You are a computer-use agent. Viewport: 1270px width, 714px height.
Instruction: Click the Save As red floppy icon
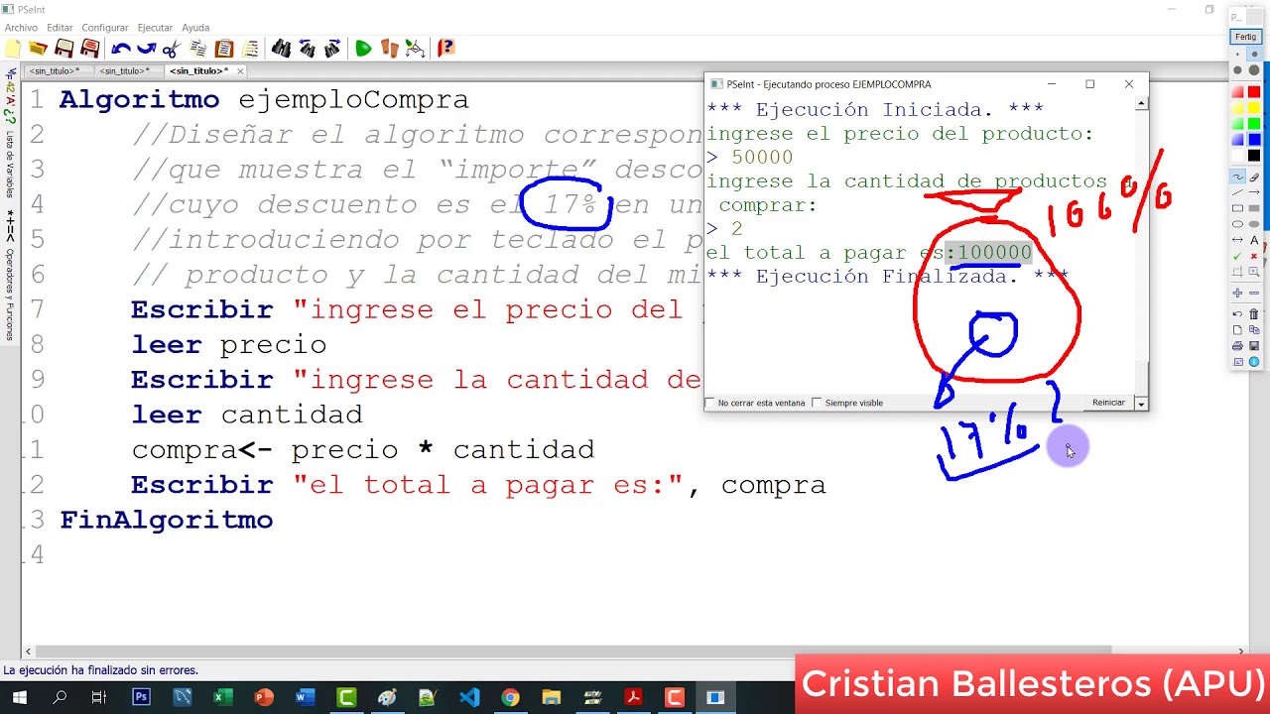tap(90, 48)
